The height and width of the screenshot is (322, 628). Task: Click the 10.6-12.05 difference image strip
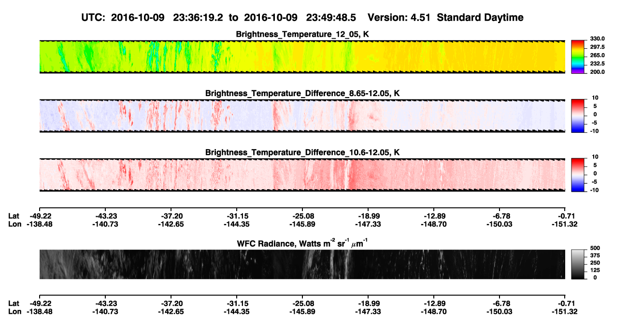coord(302,175)
